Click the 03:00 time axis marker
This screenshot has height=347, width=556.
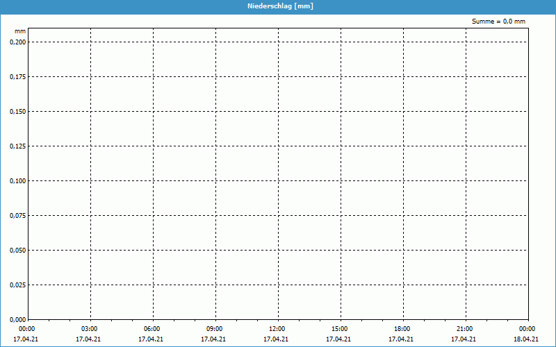pyautogui.click(x=89, y=329)
